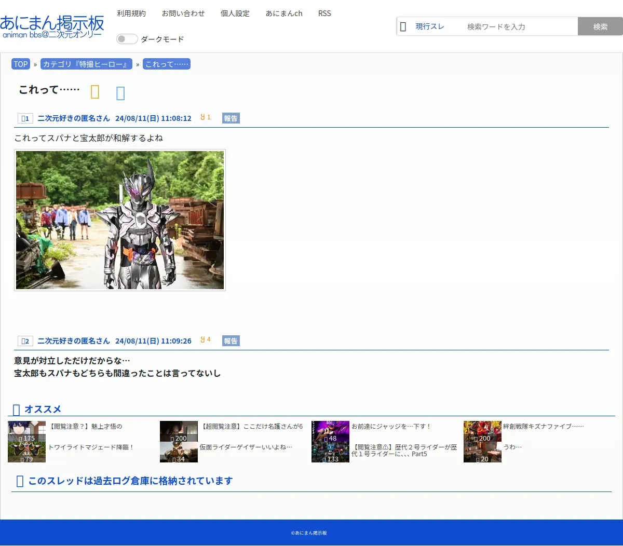Click poster name 二次元好きの匿名さん on post 1

coord(74,118)
